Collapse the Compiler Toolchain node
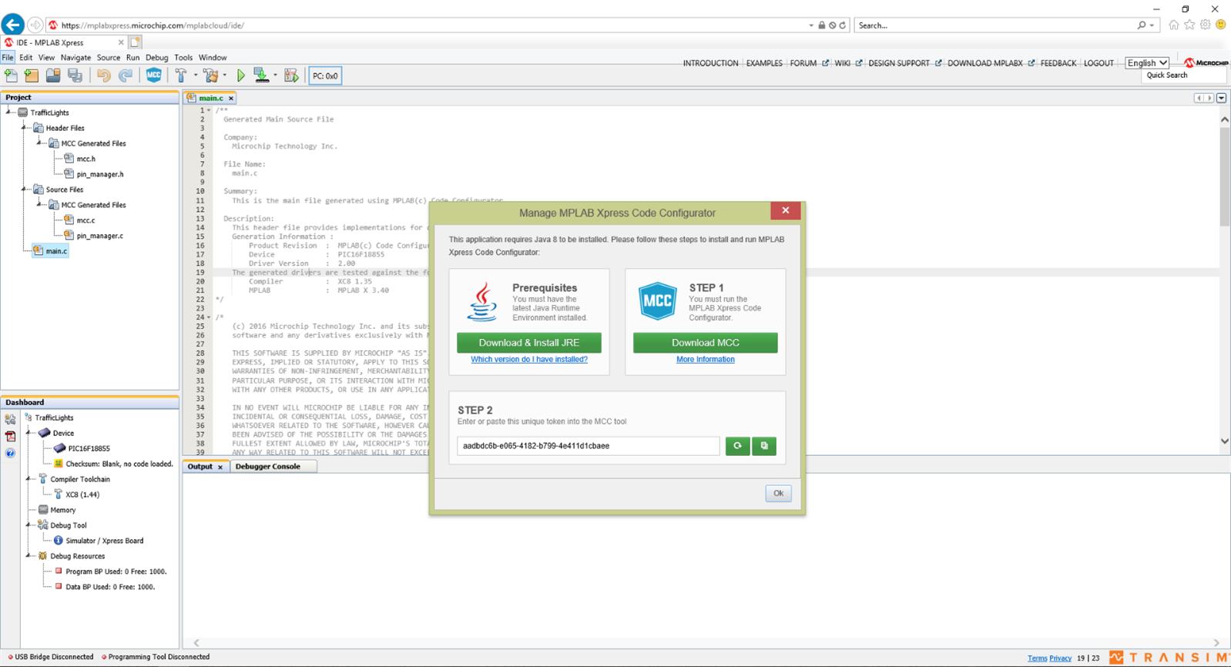The image size is (1231, 667). coord(29,479)
